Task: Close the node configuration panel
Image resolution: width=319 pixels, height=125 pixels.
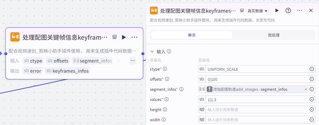Action: tap(311, 10)
